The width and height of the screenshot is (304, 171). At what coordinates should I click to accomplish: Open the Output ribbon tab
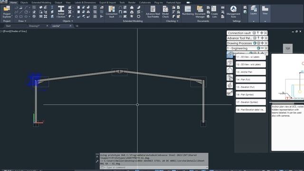point(58,2)
